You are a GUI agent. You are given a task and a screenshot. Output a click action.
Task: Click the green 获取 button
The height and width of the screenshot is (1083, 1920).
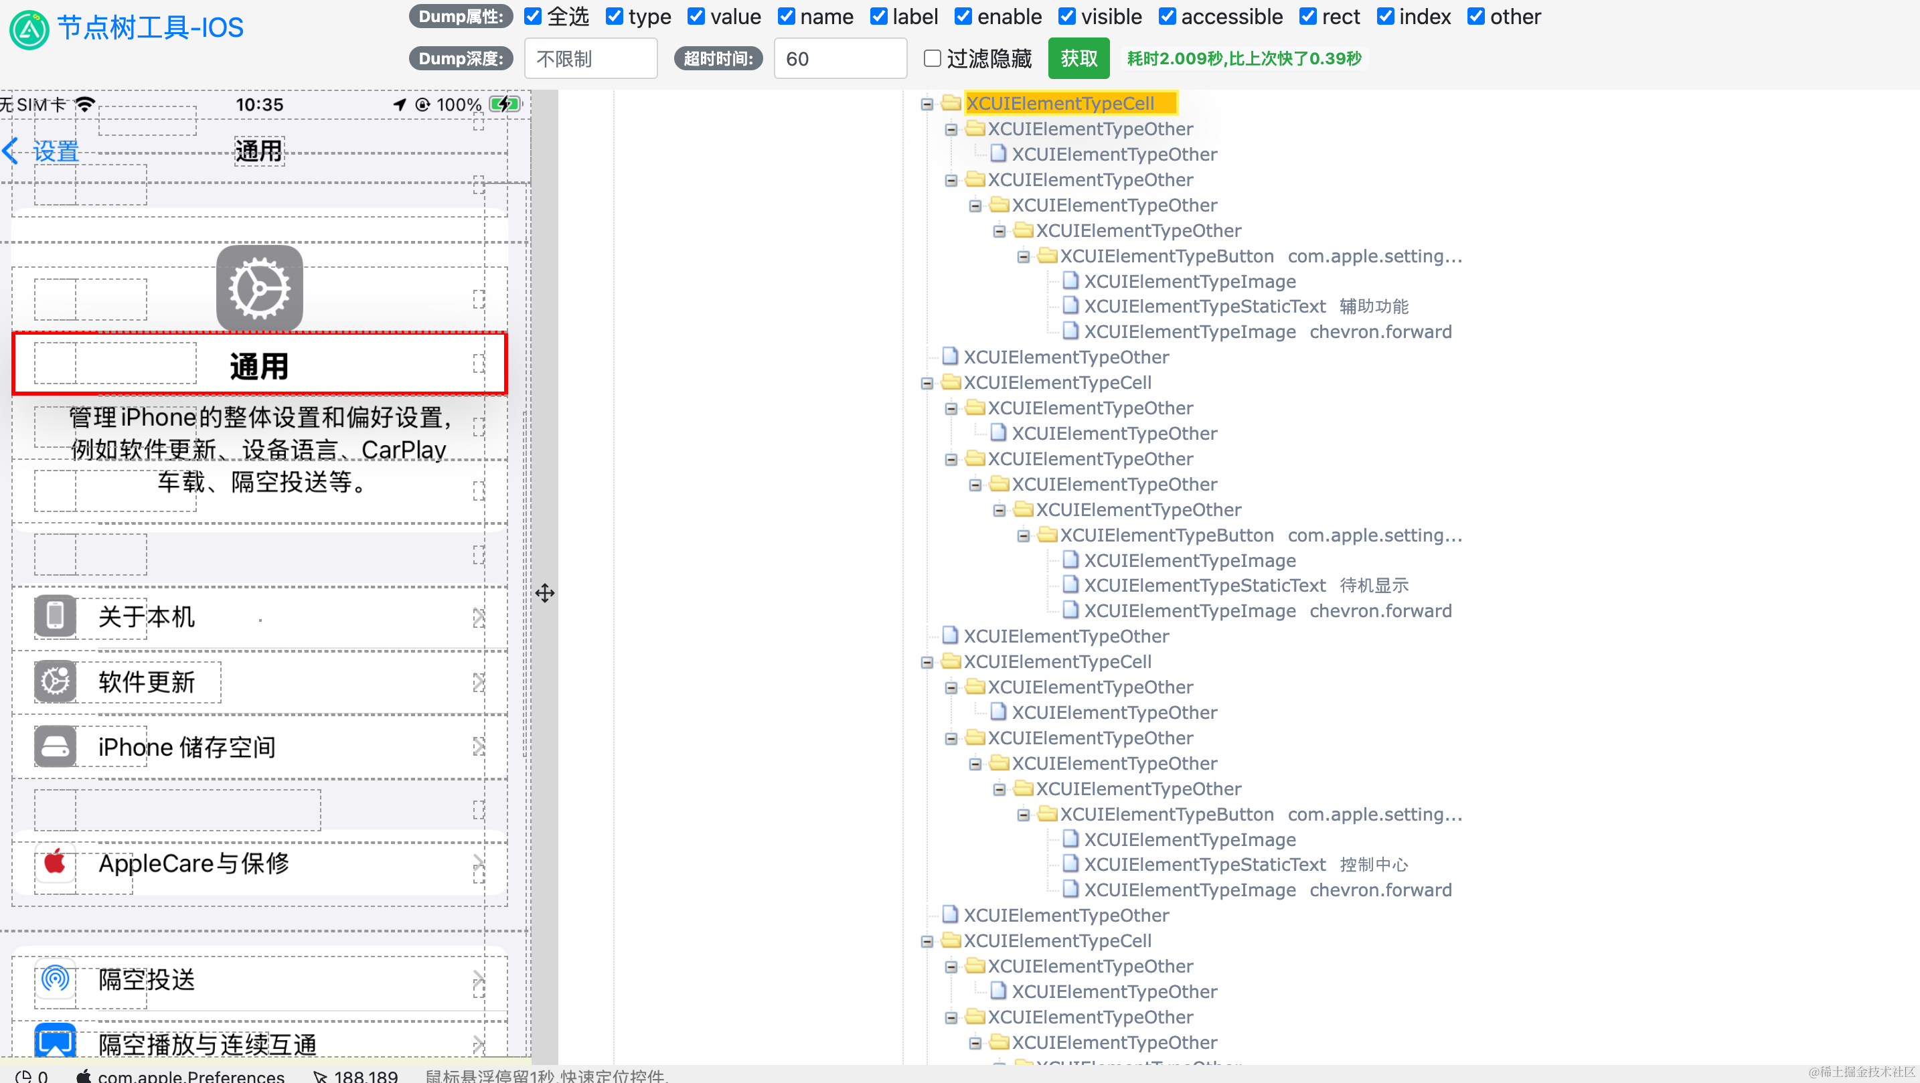pos(1078,58)
